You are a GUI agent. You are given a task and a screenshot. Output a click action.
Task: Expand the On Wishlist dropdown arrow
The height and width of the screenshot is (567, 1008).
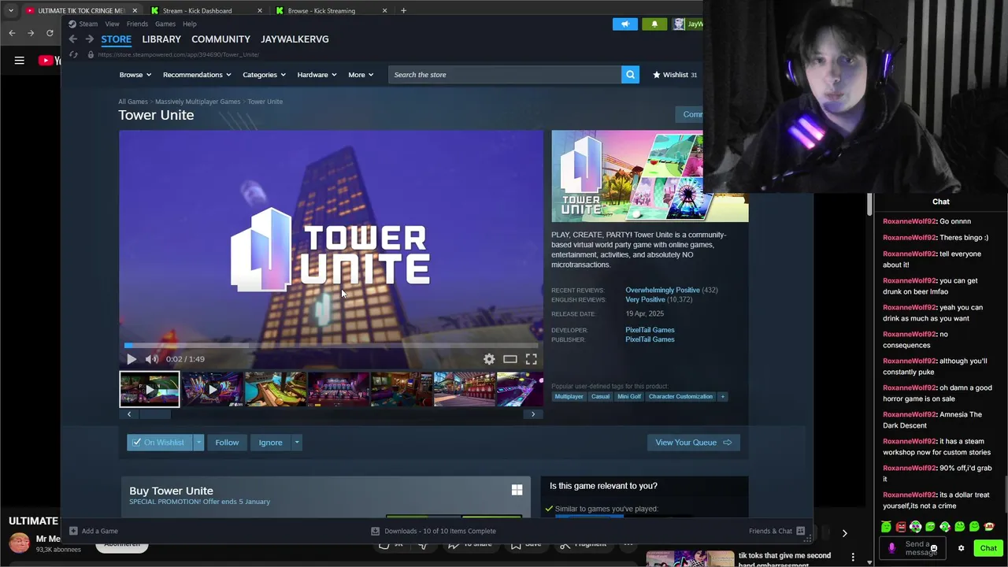198,443
